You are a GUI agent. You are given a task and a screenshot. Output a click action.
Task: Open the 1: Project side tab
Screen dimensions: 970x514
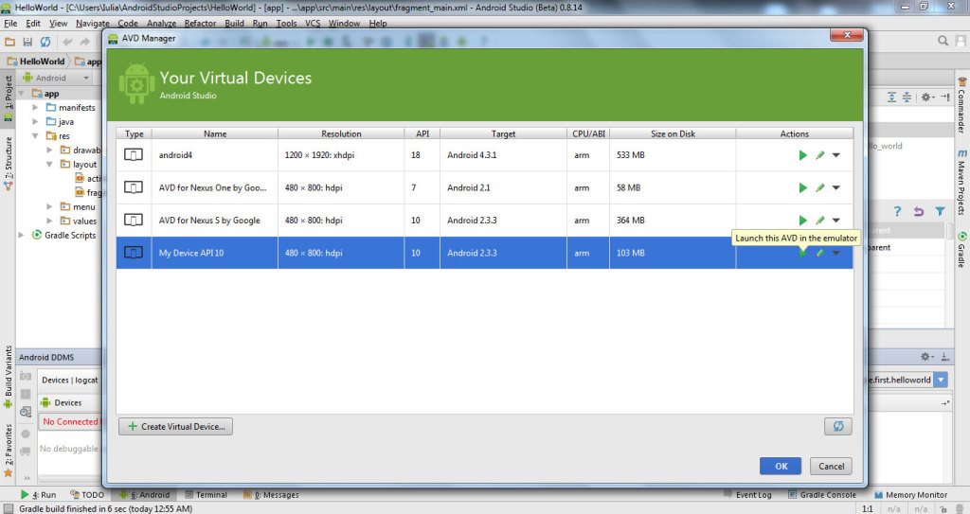point(8,97)
